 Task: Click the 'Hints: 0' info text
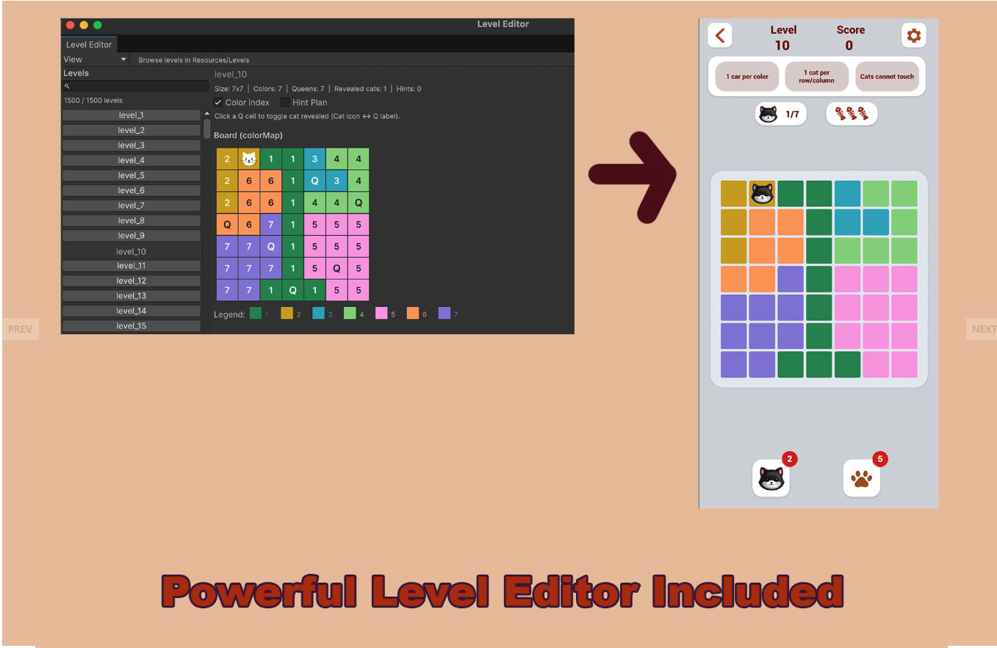(x=408, y=89)
